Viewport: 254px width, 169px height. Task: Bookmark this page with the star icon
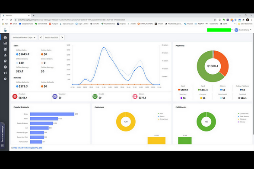(215, 20)
